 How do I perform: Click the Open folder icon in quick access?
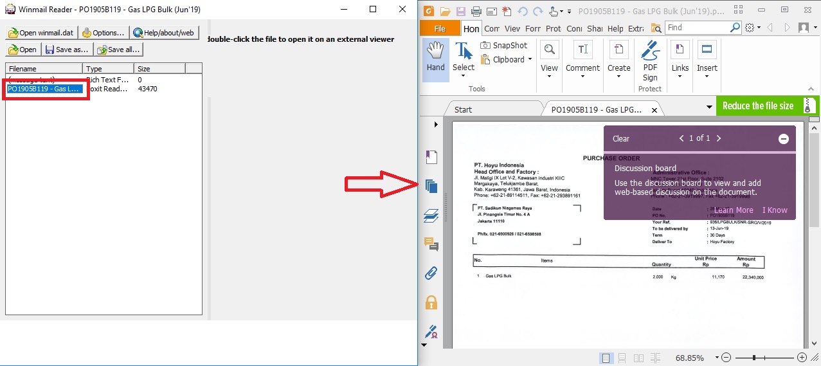445,11
